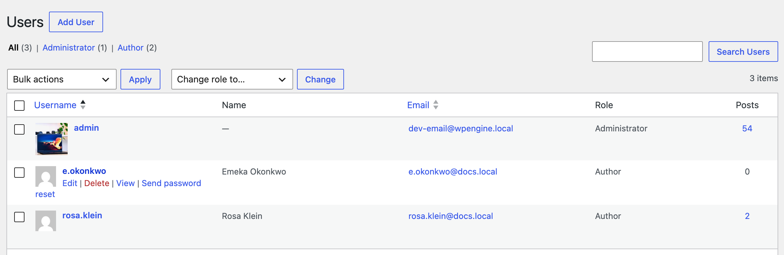Viewport: 784px width, 255px height.
Task: Click the 3 items count text
Action: [764, 78]
